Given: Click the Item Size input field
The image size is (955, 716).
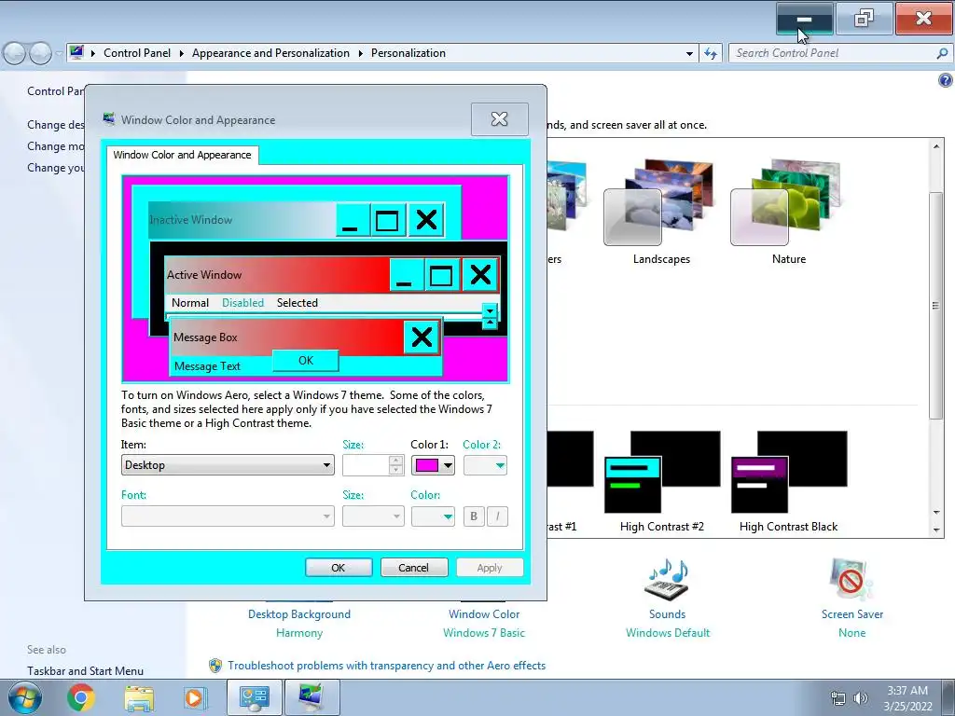Looking at the screenshot, I should click(366, 466).
